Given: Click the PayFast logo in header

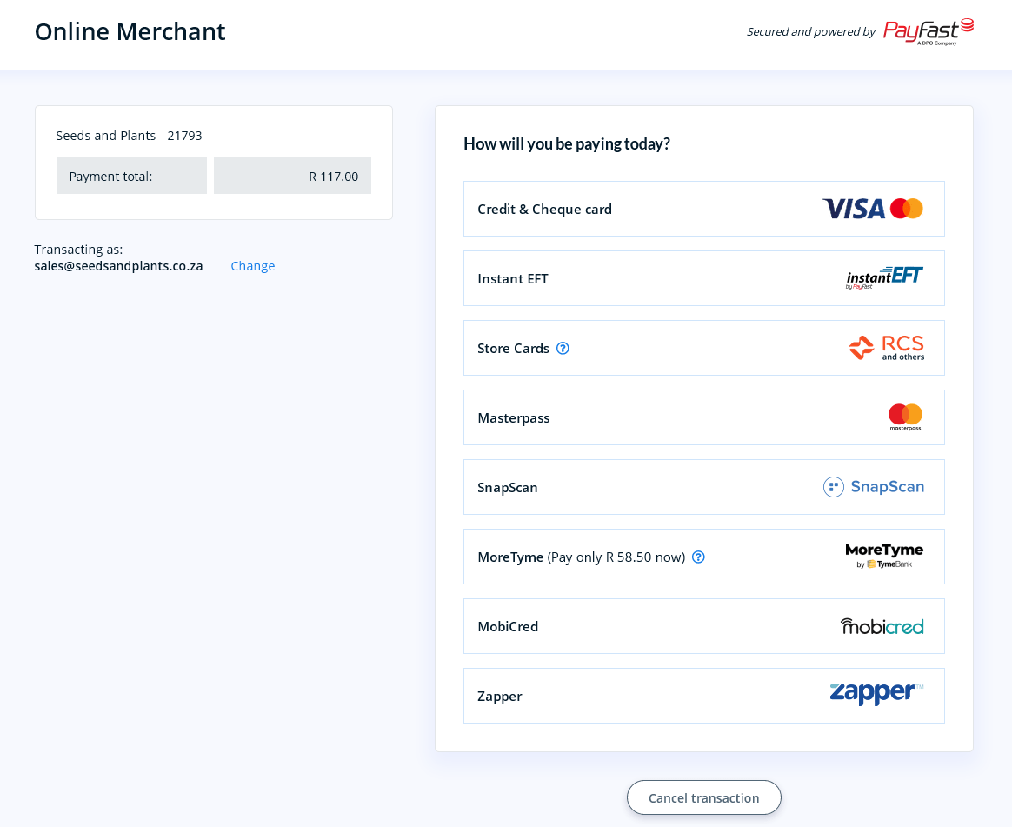Looking at the screenshot, I should 929,31.
